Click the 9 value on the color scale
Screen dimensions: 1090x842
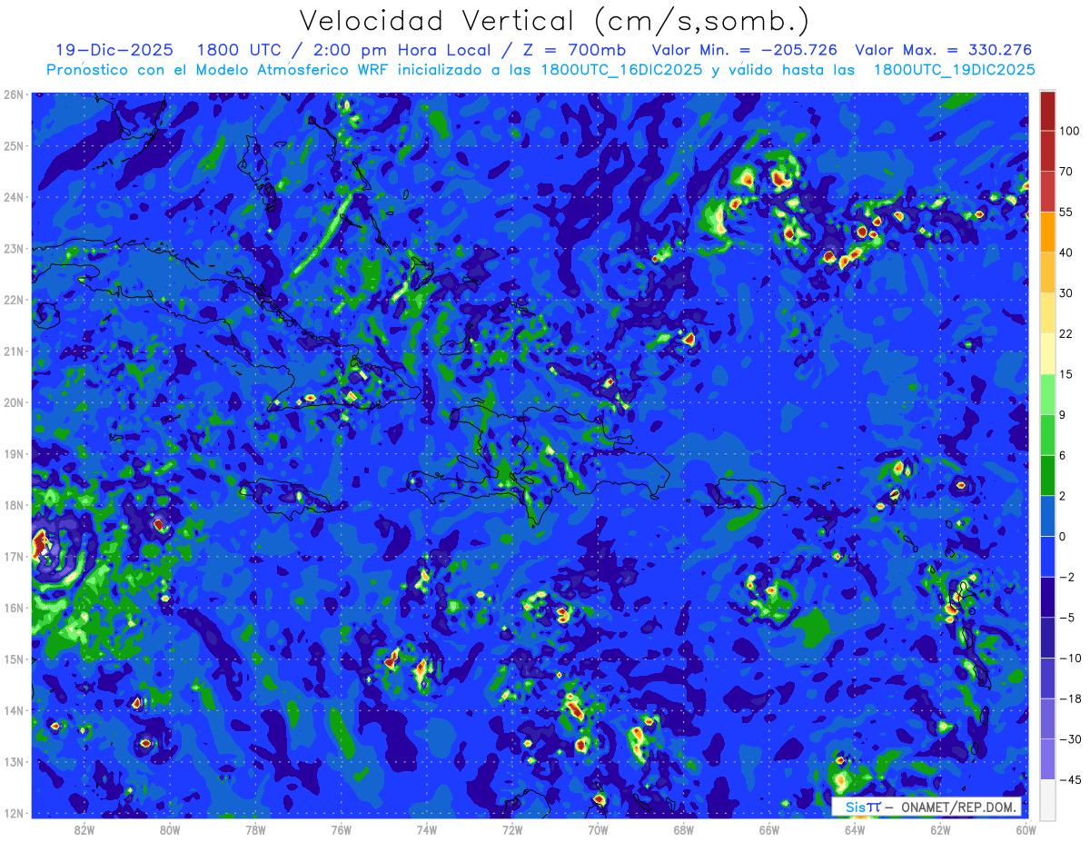click(1063, 415)
